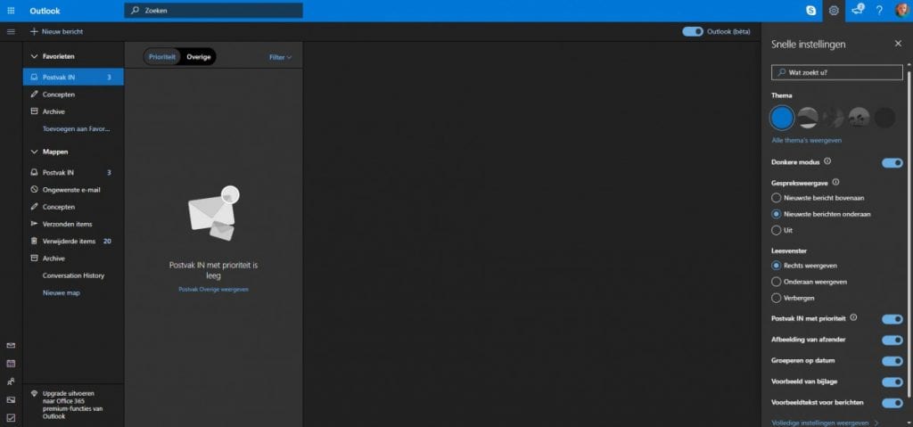Click the premium diamond upgrade icon
Screen dimensions: 913x427
click(34, 393)
